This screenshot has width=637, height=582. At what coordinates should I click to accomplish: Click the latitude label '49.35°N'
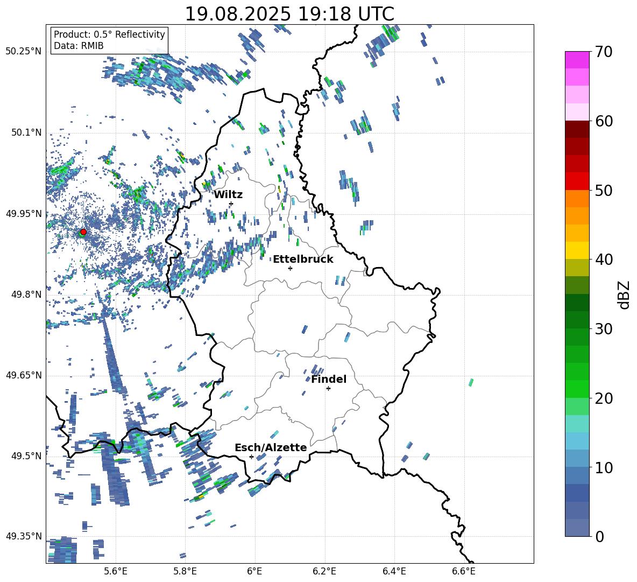(24, 536)
